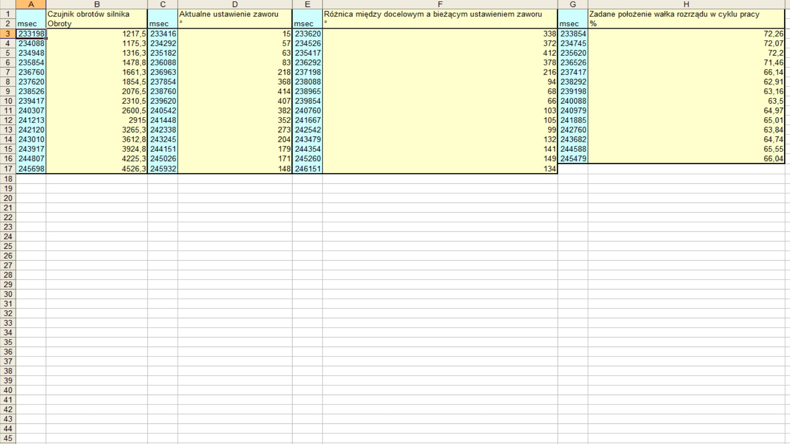Image resolution: width=790 pixels, height=444 pixels.
Task: Select row 3 header
Action: (x=8, y=34)
